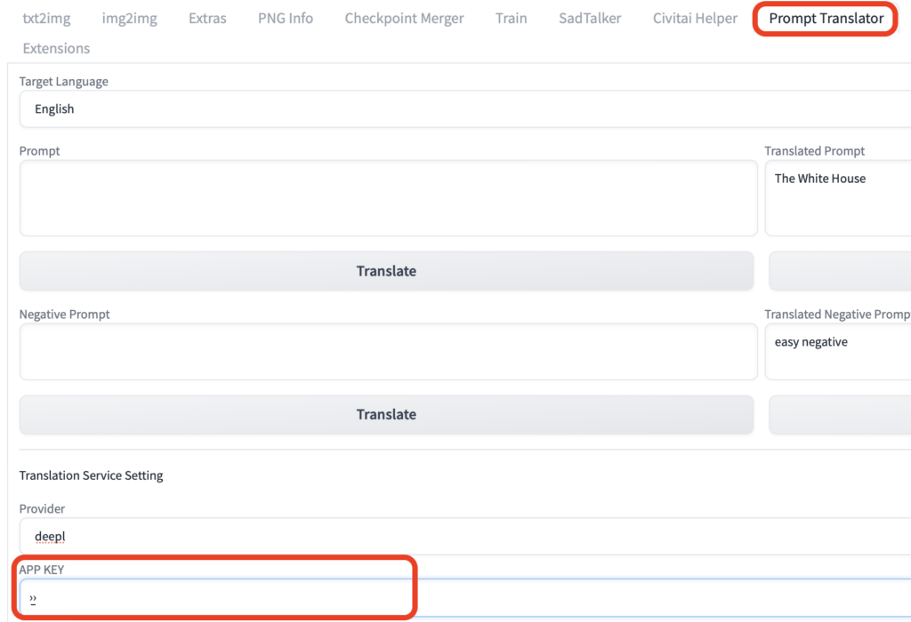Focus the Translated Prompt text area
This screenshot has height=622, width=911.
(x=838, y=200)
